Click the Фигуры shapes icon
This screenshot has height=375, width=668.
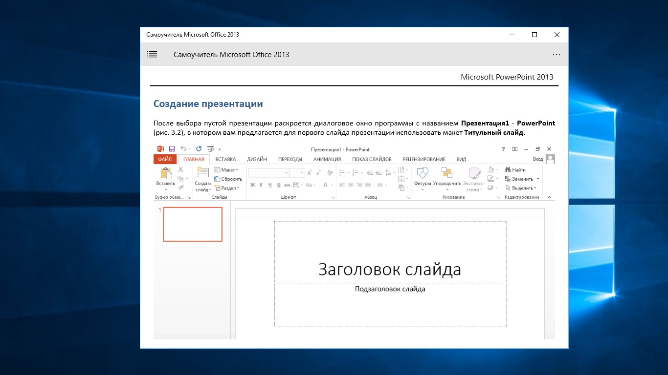422,173
